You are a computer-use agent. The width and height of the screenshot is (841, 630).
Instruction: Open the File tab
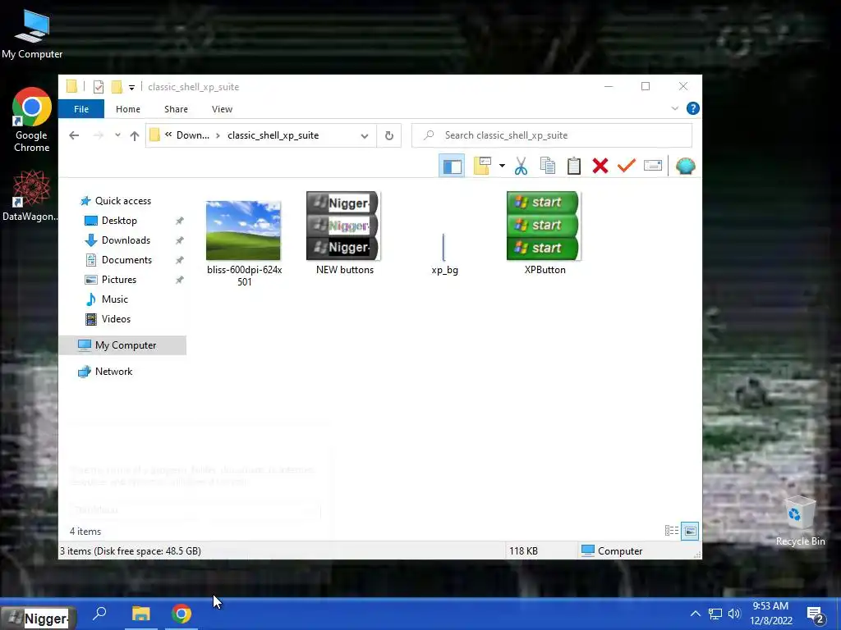(x=81, y=109)
